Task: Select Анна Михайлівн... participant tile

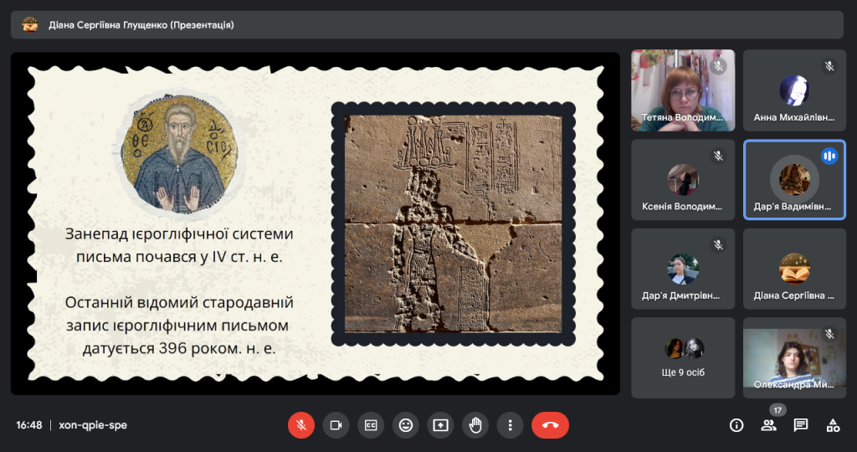Action: pos(795,90)
